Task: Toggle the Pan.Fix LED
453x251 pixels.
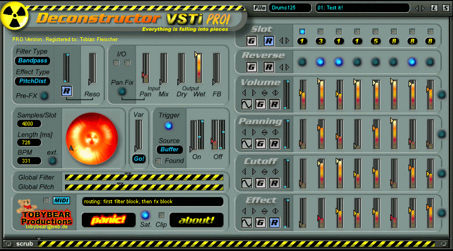Action: (x=122, y=92)
